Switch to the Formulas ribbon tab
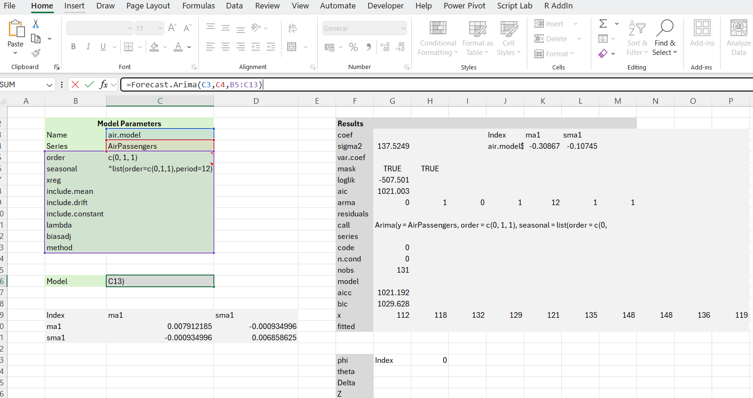The width and height of the screenshot is (753, 398). (x=198, y=6)
